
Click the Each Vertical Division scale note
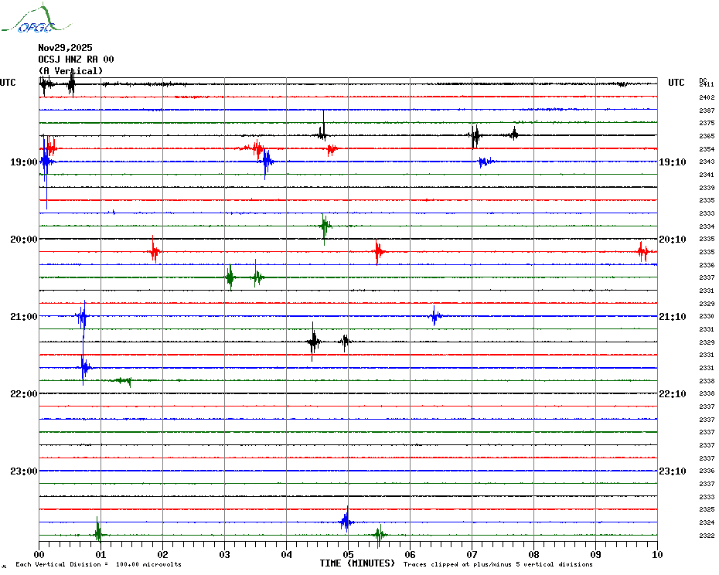click(98, 564)
